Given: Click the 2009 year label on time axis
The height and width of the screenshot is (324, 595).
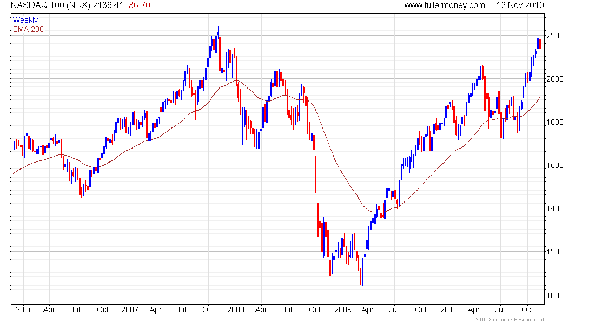Looking at the screenshot, I should 342,309.
